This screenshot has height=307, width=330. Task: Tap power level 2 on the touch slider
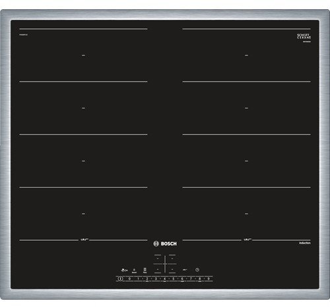tap(147, 279)
